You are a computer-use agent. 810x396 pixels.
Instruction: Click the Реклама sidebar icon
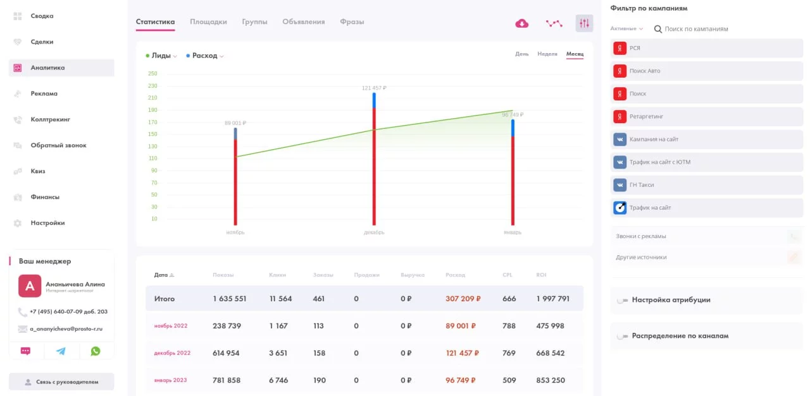point(18,93)
